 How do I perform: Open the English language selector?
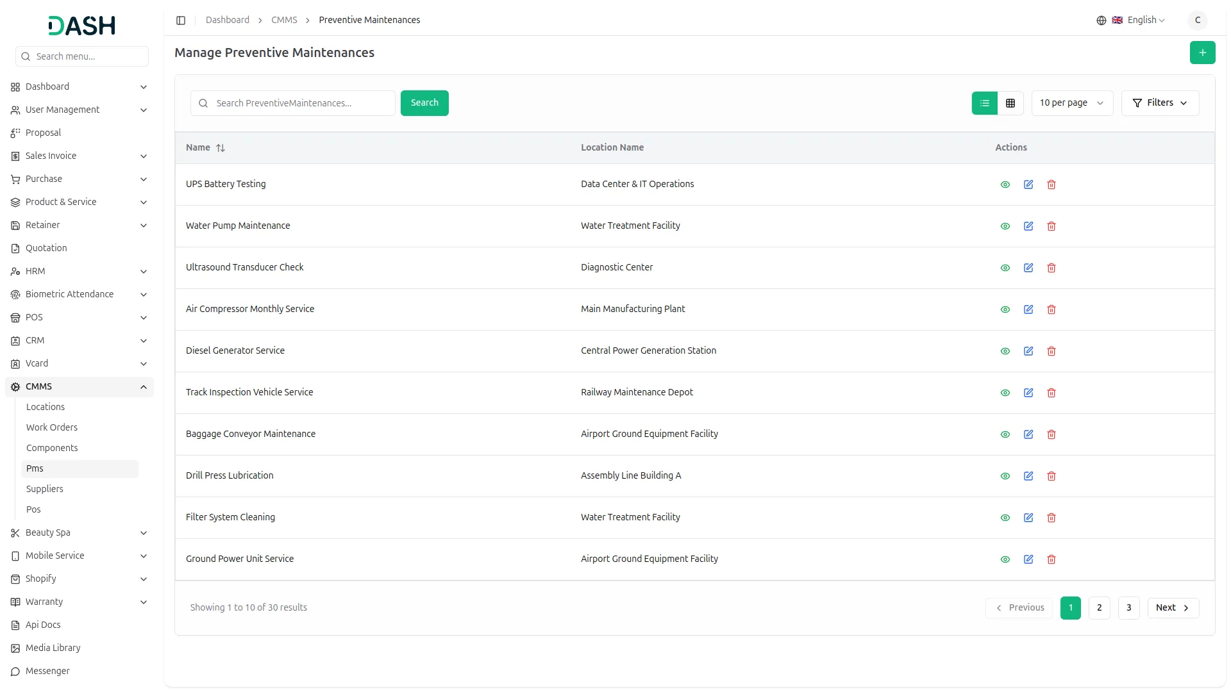[x=1139, y=21]
